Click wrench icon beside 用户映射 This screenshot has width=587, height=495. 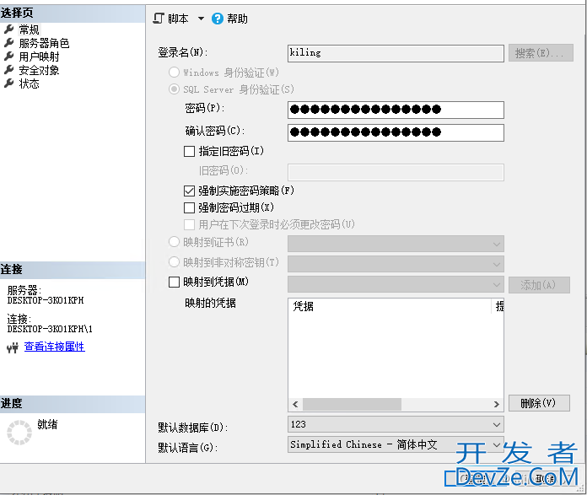9,56
